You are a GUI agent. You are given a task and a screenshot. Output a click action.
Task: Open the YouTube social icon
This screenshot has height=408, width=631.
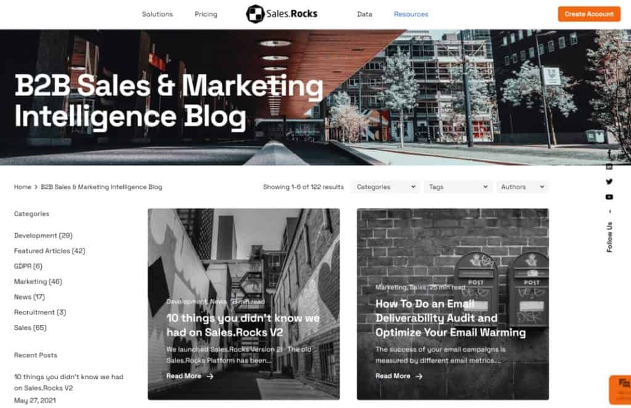point(609,197)
